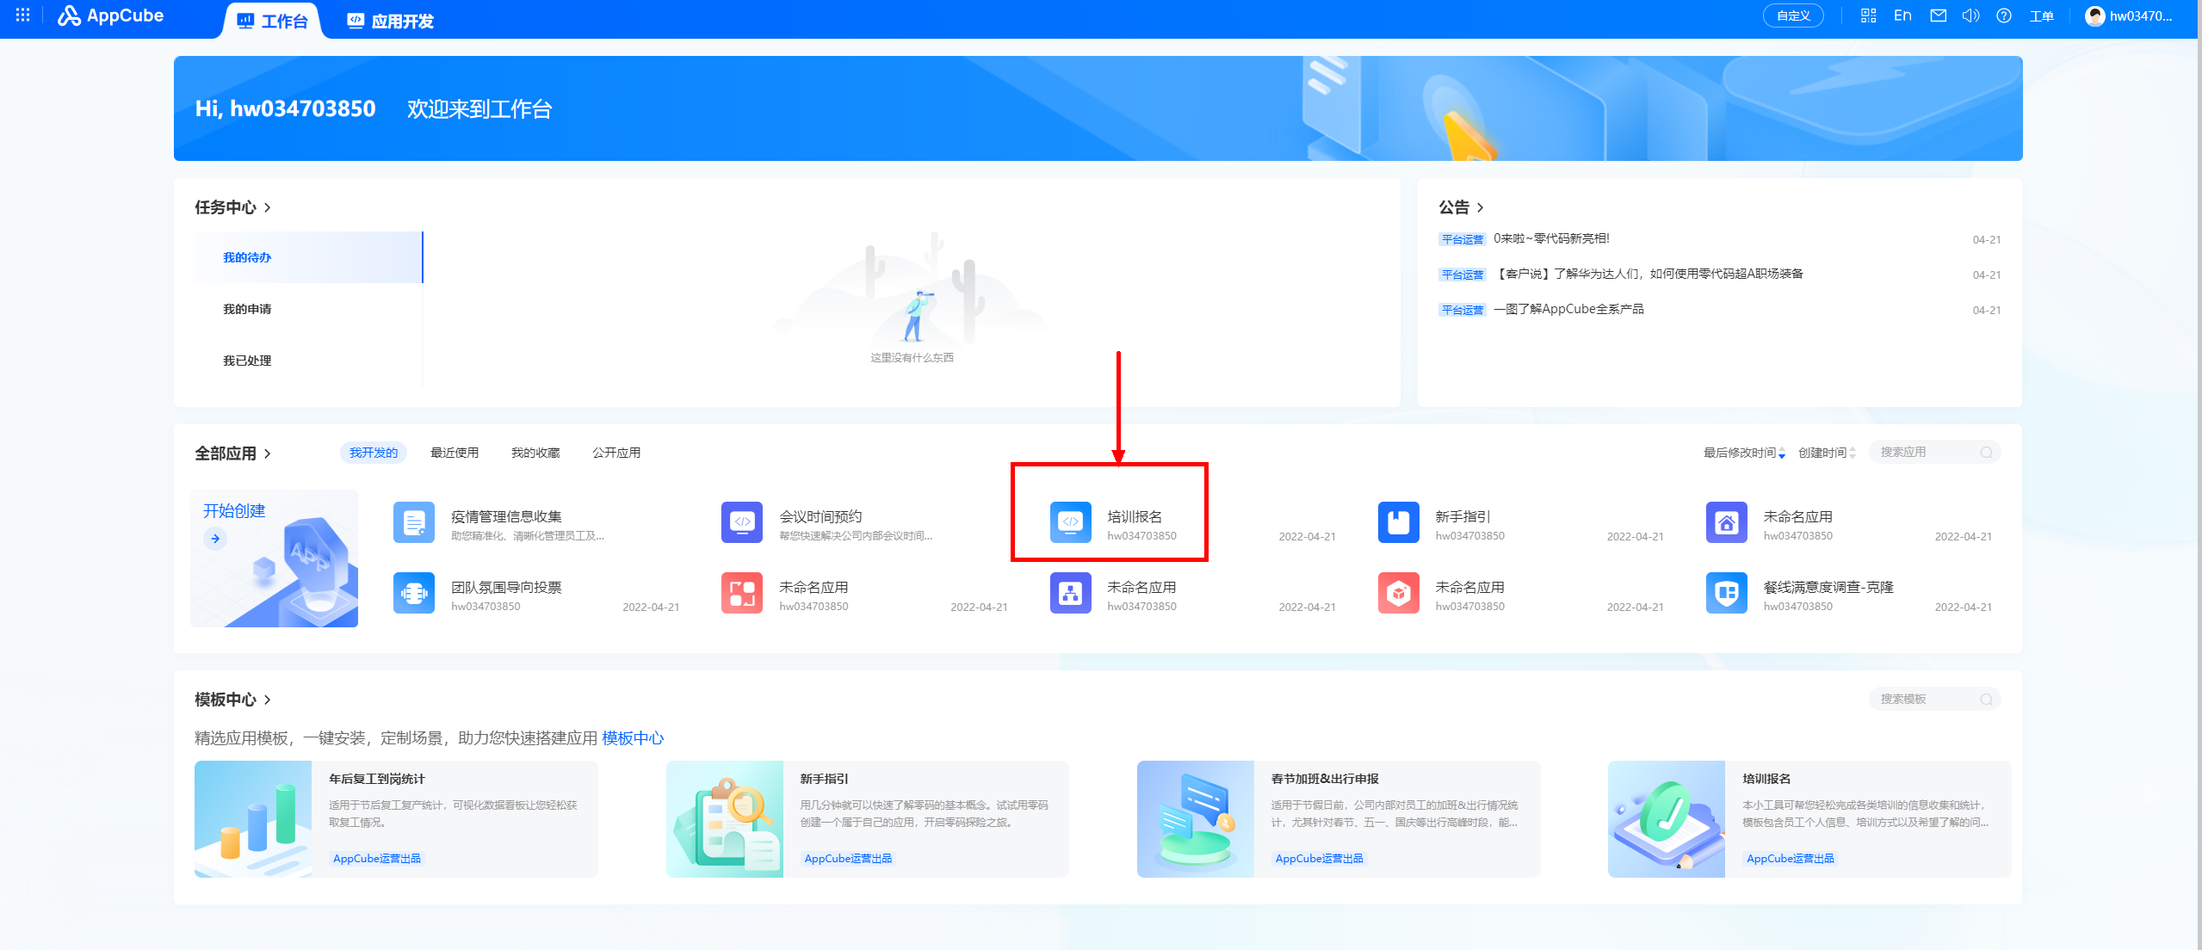Open the help question mark icon
2202x950 pixels.
[2004, 15]
